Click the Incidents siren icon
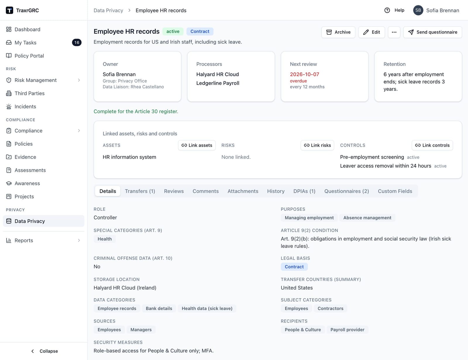This screenshot has height=360, width=468. (x=9, y=107)
